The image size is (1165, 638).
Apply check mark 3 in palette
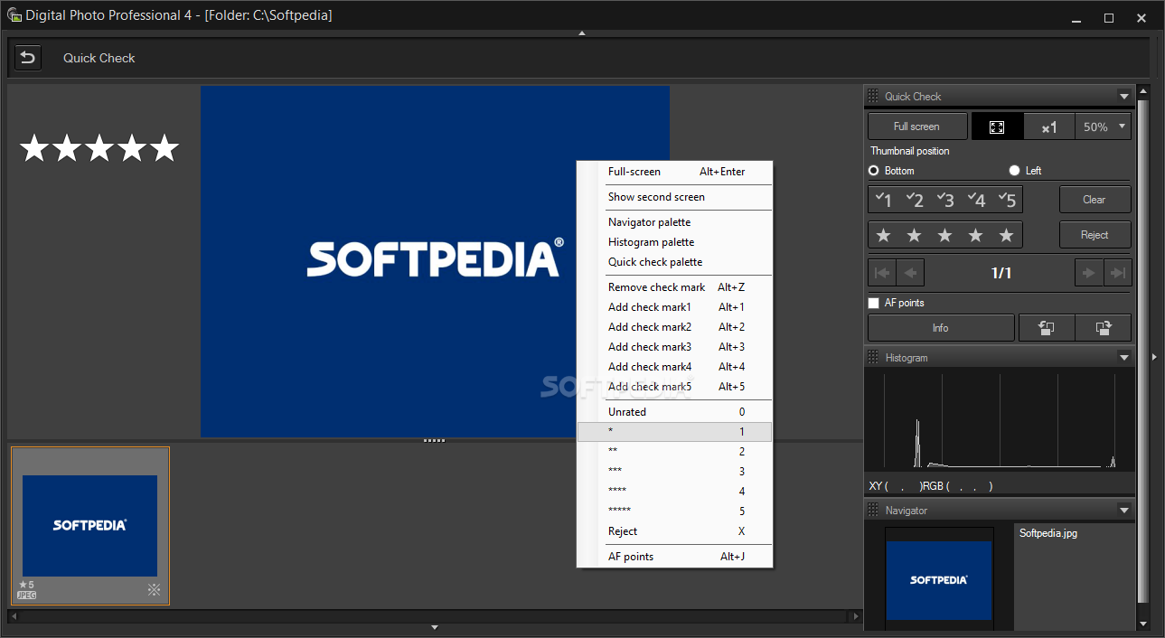945,200
